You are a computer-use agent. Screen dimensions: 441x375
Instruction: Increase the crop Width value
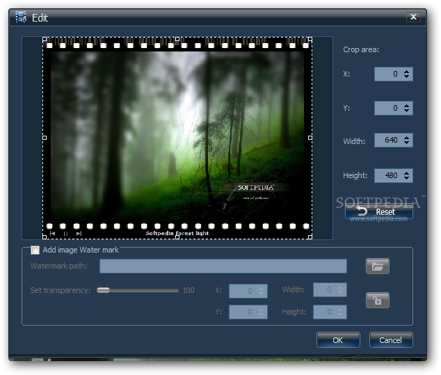(406, 138)
